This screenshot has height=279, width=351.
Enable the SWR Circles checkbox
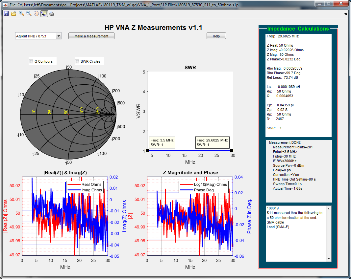pyautogui.click(x=77, y=61)
